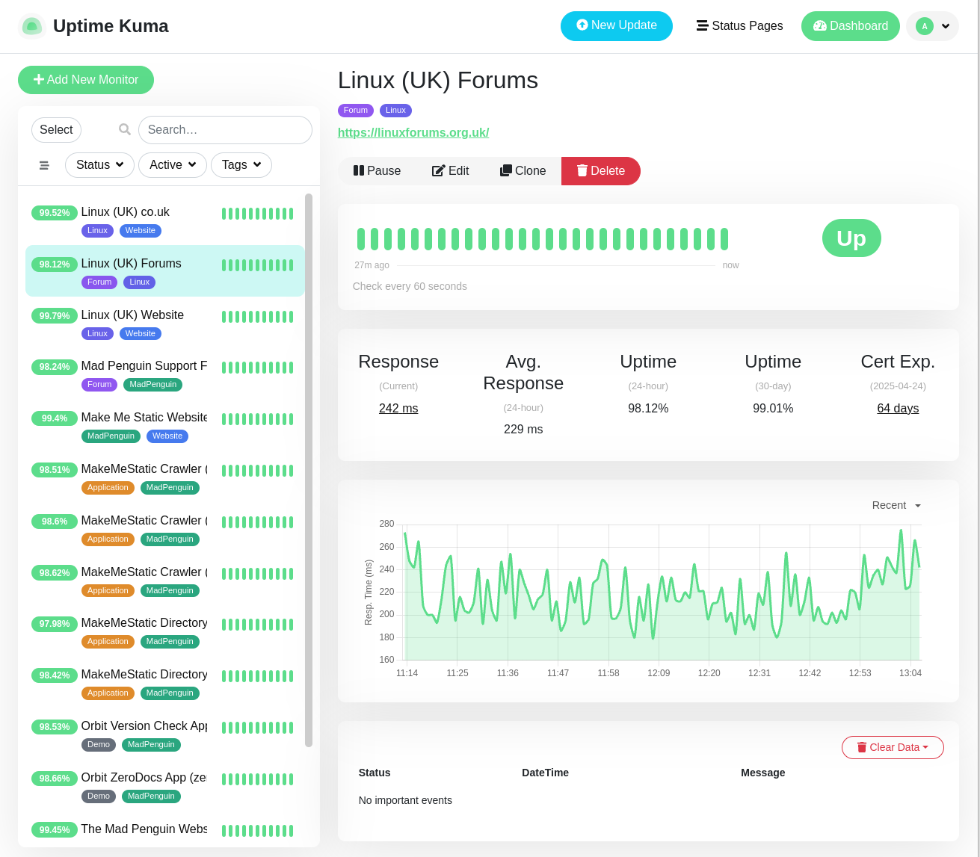Go to Status Pages

739,26
